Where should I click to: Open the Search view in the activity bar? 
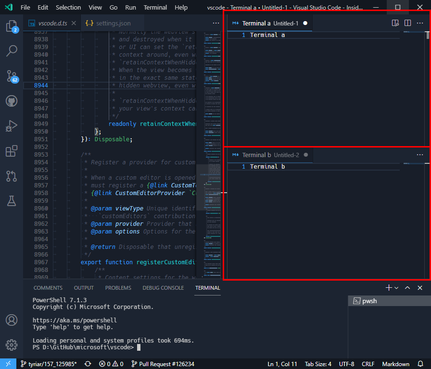pyautogui.click(x=12, y=51)
